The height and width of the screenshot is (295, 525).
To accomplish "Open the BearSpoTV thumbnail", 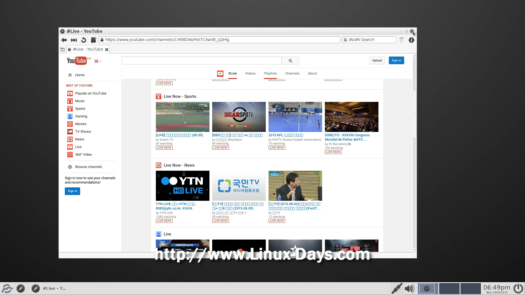I will click(239, 117).
